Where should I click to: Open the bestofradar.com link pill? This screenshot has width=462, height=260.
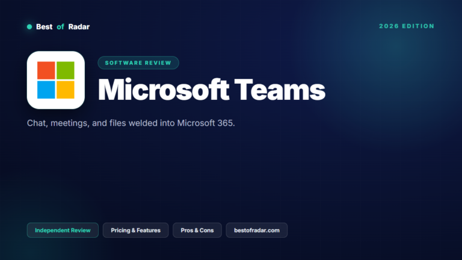(x=257, y=231)
